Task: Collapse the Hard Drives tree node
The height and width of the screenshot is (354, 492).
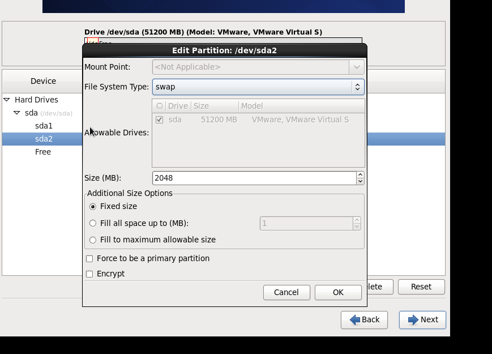Action: click(x=7, y=100)
